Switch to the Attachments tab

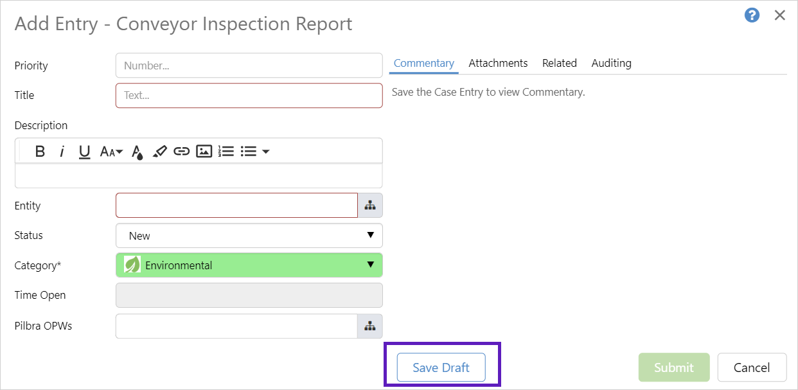pyautogui.click(x=498, y=63)
